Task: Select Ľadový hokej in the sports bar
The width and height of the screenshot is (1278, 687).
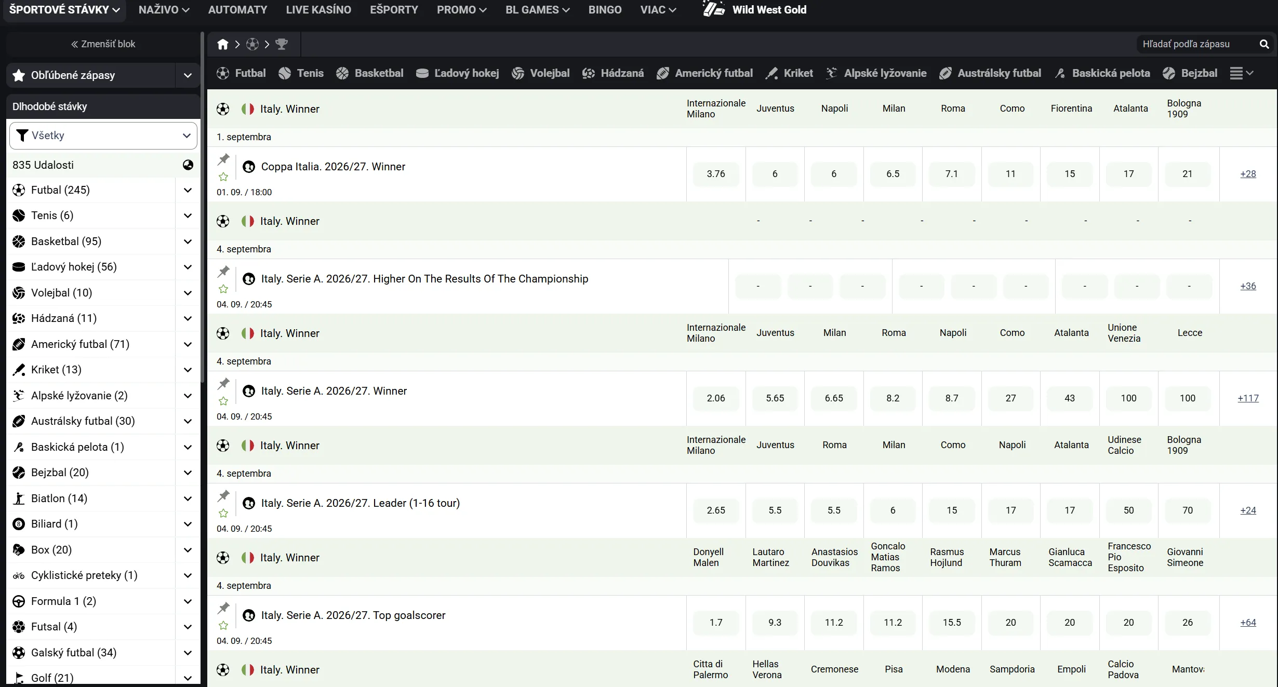Action: [457, 73]
